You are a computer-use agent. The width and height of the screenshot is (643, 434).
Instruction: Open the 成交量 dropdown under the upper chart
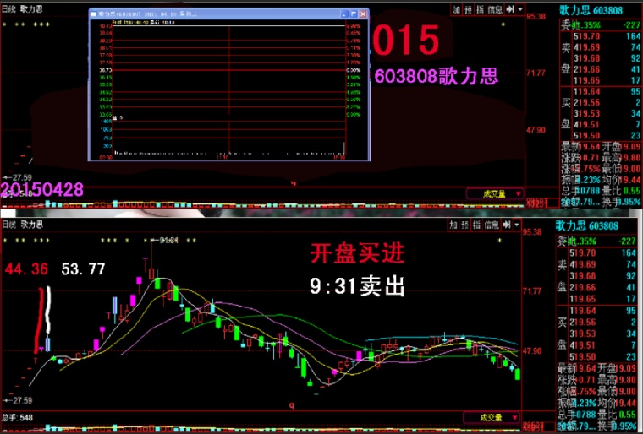pyautogui.click(x=495, y=193)
